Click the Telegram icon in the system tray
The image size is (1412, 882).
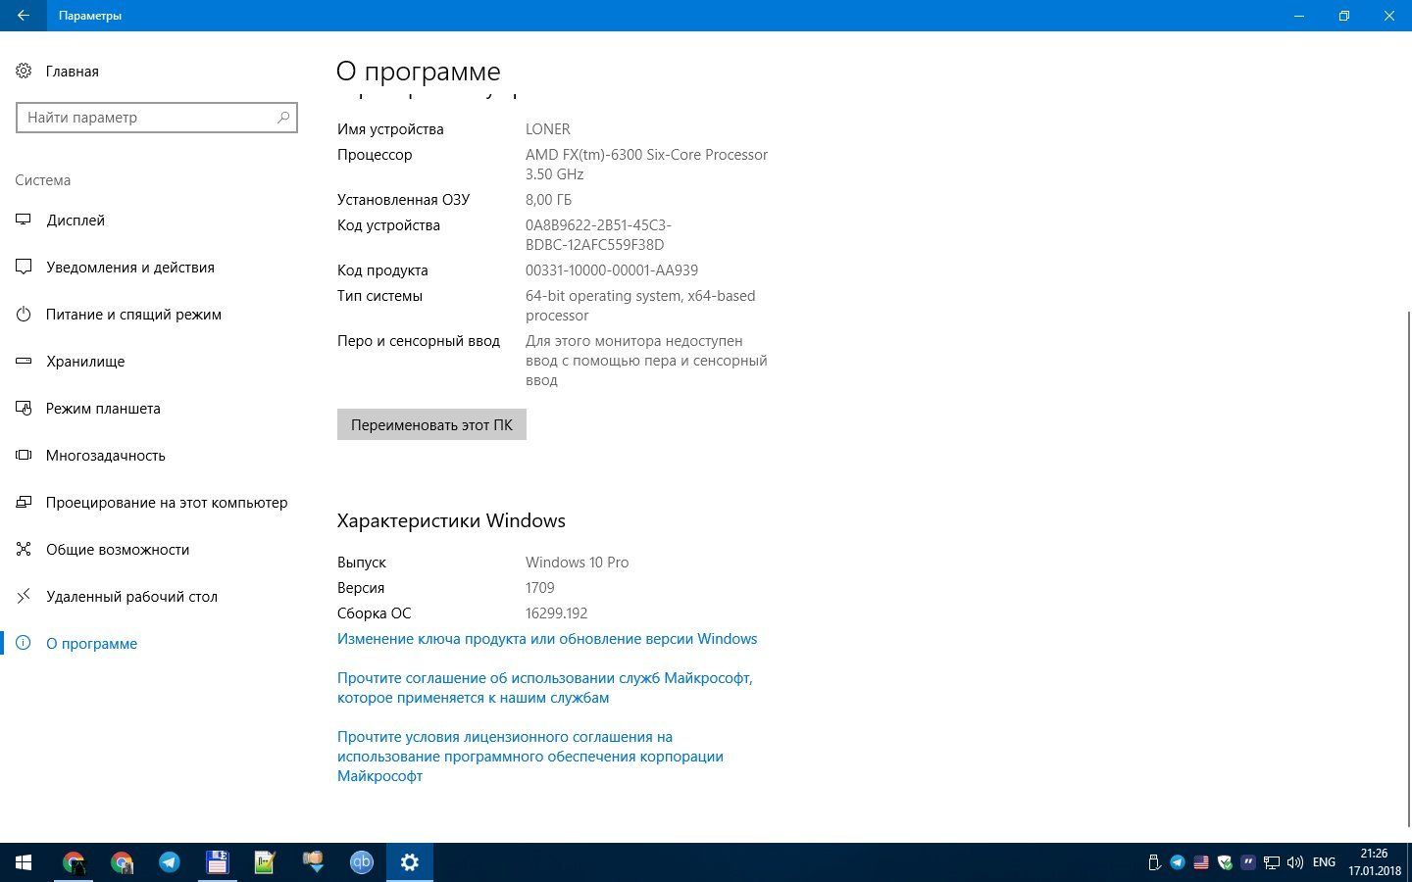pyautogui.click(x=1178, y=862)
